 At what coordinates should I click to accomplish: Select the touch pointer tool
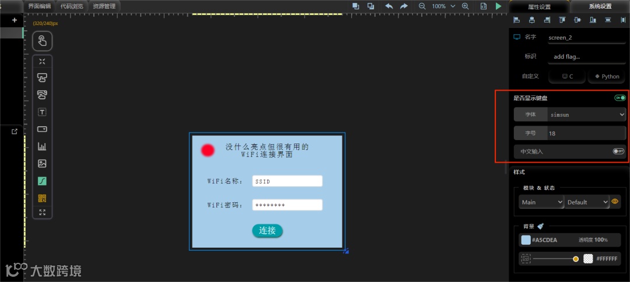coord(42,41)
